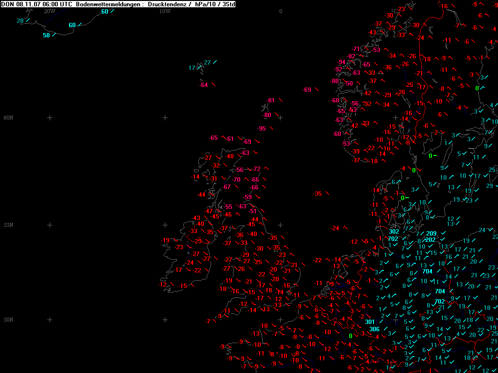Select the 20W longitude label
The height and width of the screenshot is (373, 498).
pos(49,11)
